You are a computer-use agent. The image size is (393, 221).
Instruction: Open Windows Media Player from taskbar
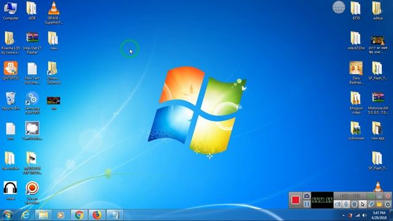60,215
